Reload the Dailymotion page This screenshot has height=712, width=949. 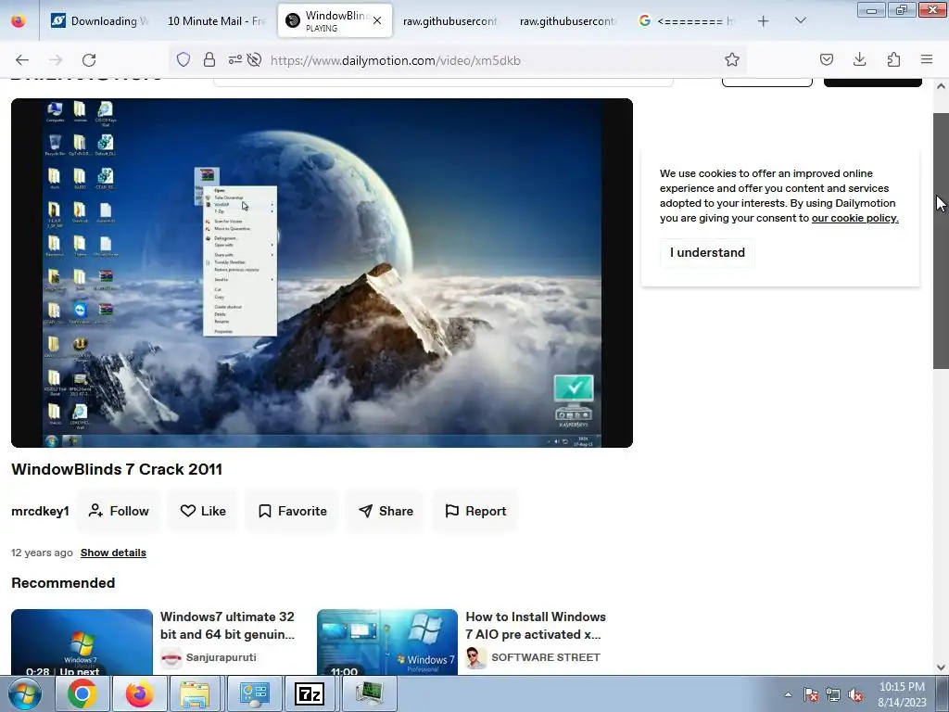point(89,60)
